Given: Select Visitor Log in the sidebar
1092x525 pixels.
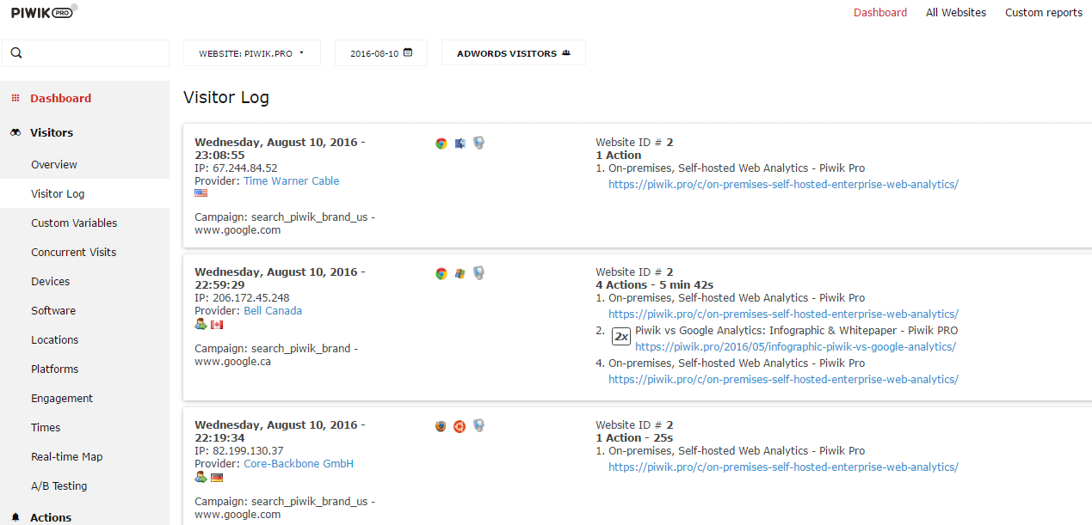Looking at the screenshot, I should pos(56,193).
